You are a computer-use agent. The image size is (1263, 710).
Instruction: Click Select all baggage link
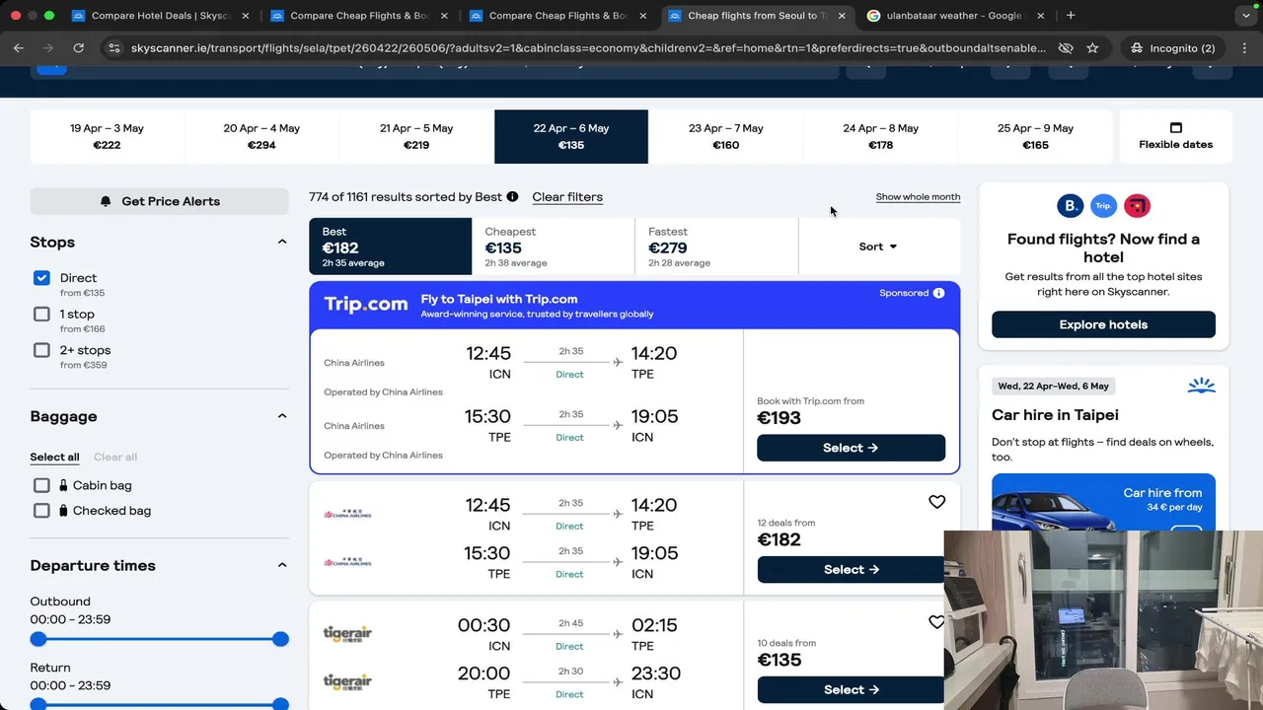pos(54,458)
